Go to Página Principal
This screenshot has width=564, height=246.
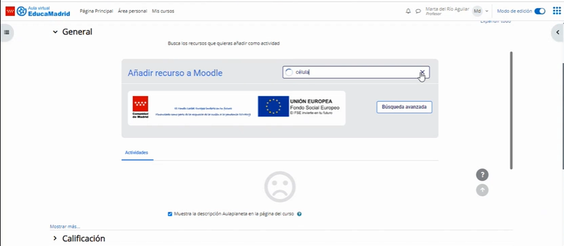pyautogui.click(x=96, y=11)
